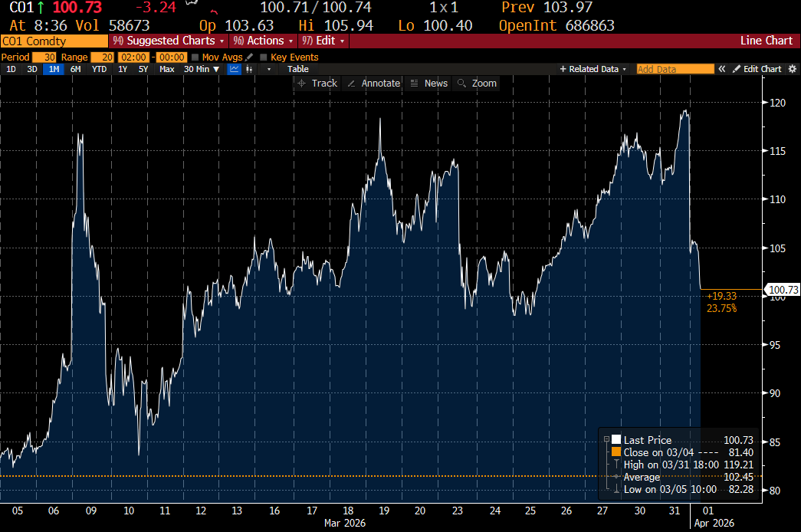The height and width of the screenshot is (532, 801).
Task: Open the chart type options arrow dropdown
Action: pos(269,69)
